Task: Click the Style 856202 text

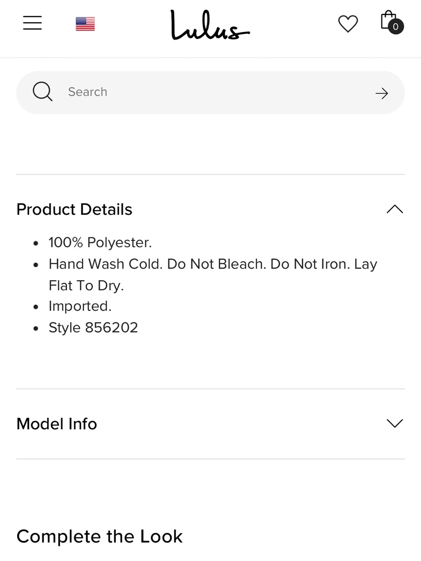Action: click(x=93, y=327)
